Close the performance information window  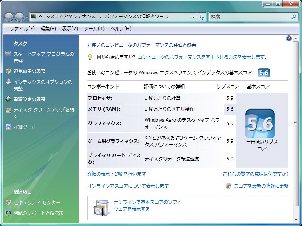(x=291, y=4)
